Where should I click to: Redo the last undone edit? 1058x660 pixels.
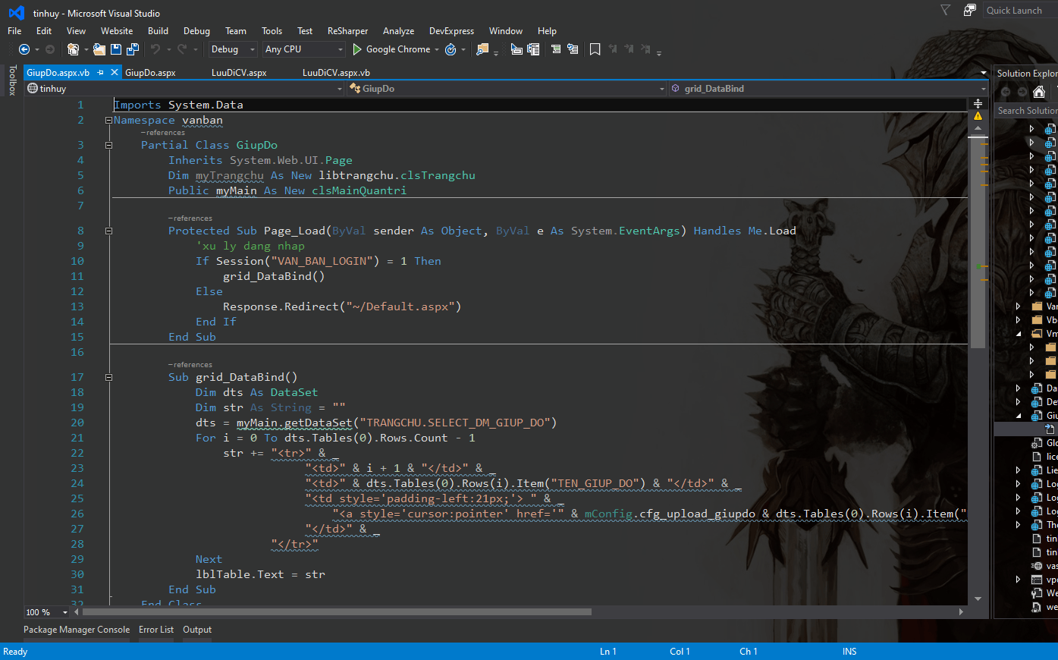click(x=182, y=49)
